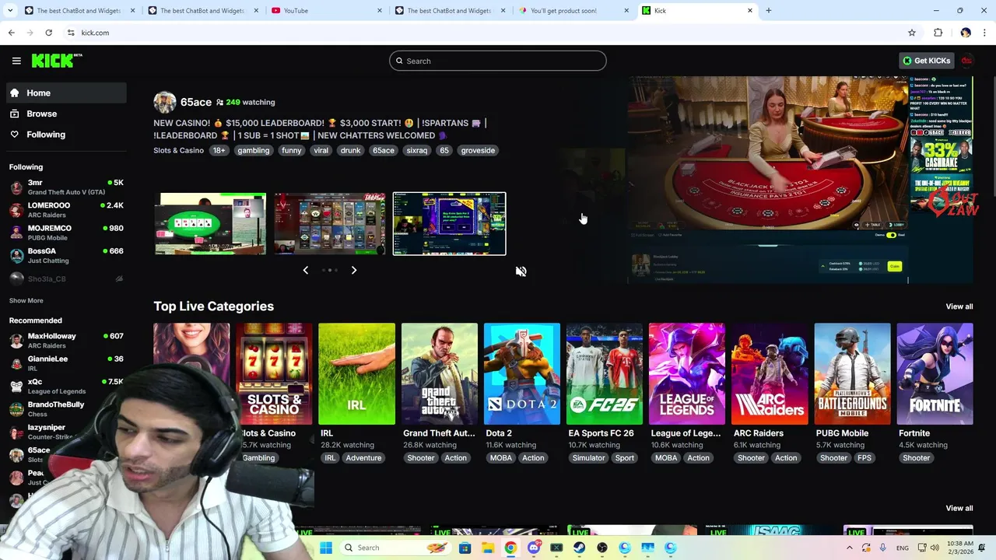Focus the Kick search field
The width and height of the screenshot is (996, 560).
[498, 61]
